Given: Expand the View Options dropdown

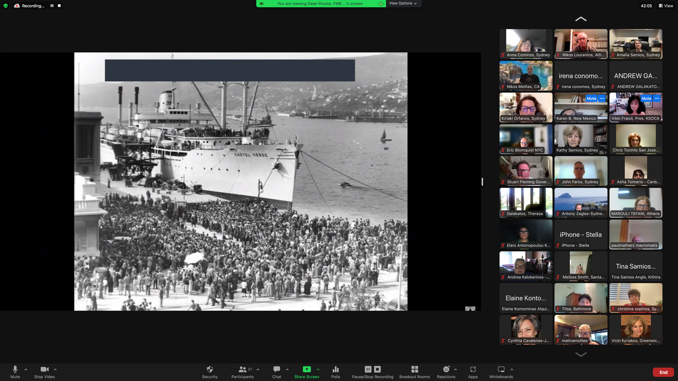Looking at the screenshot, I should click(x=403, y=3).
